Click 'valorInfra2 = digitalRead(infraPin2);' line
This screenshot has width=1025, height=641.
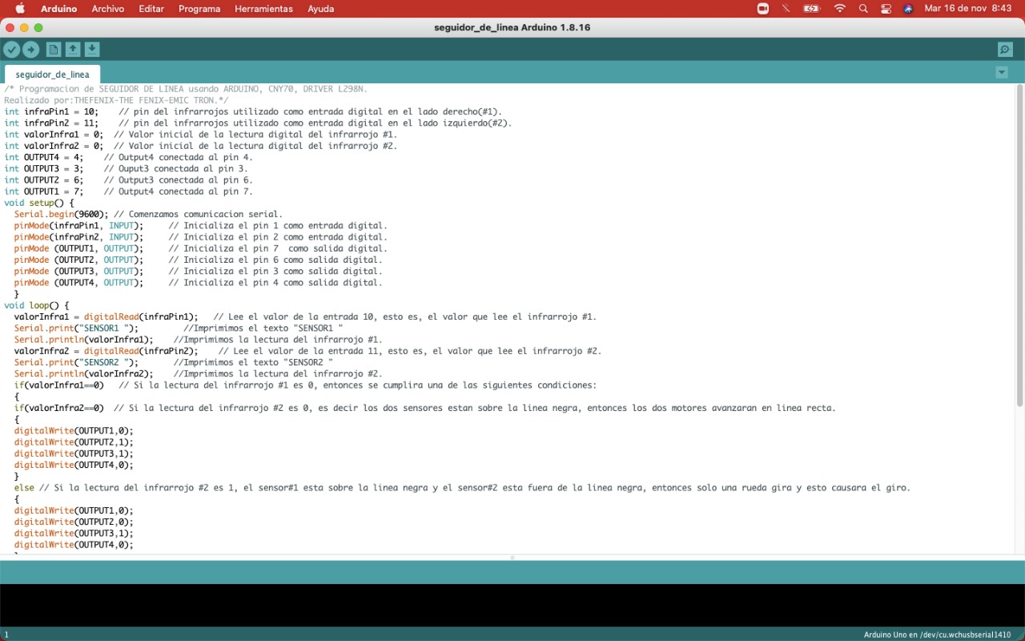pos(106,351)
